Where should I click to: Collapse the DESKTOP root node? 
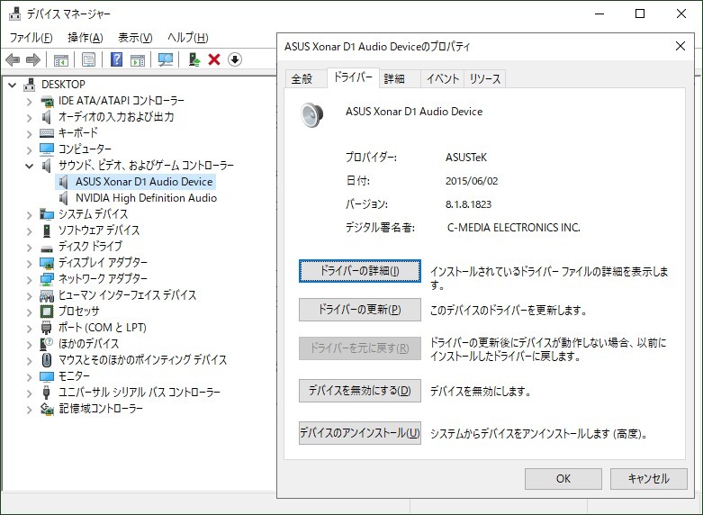(12, 85)
